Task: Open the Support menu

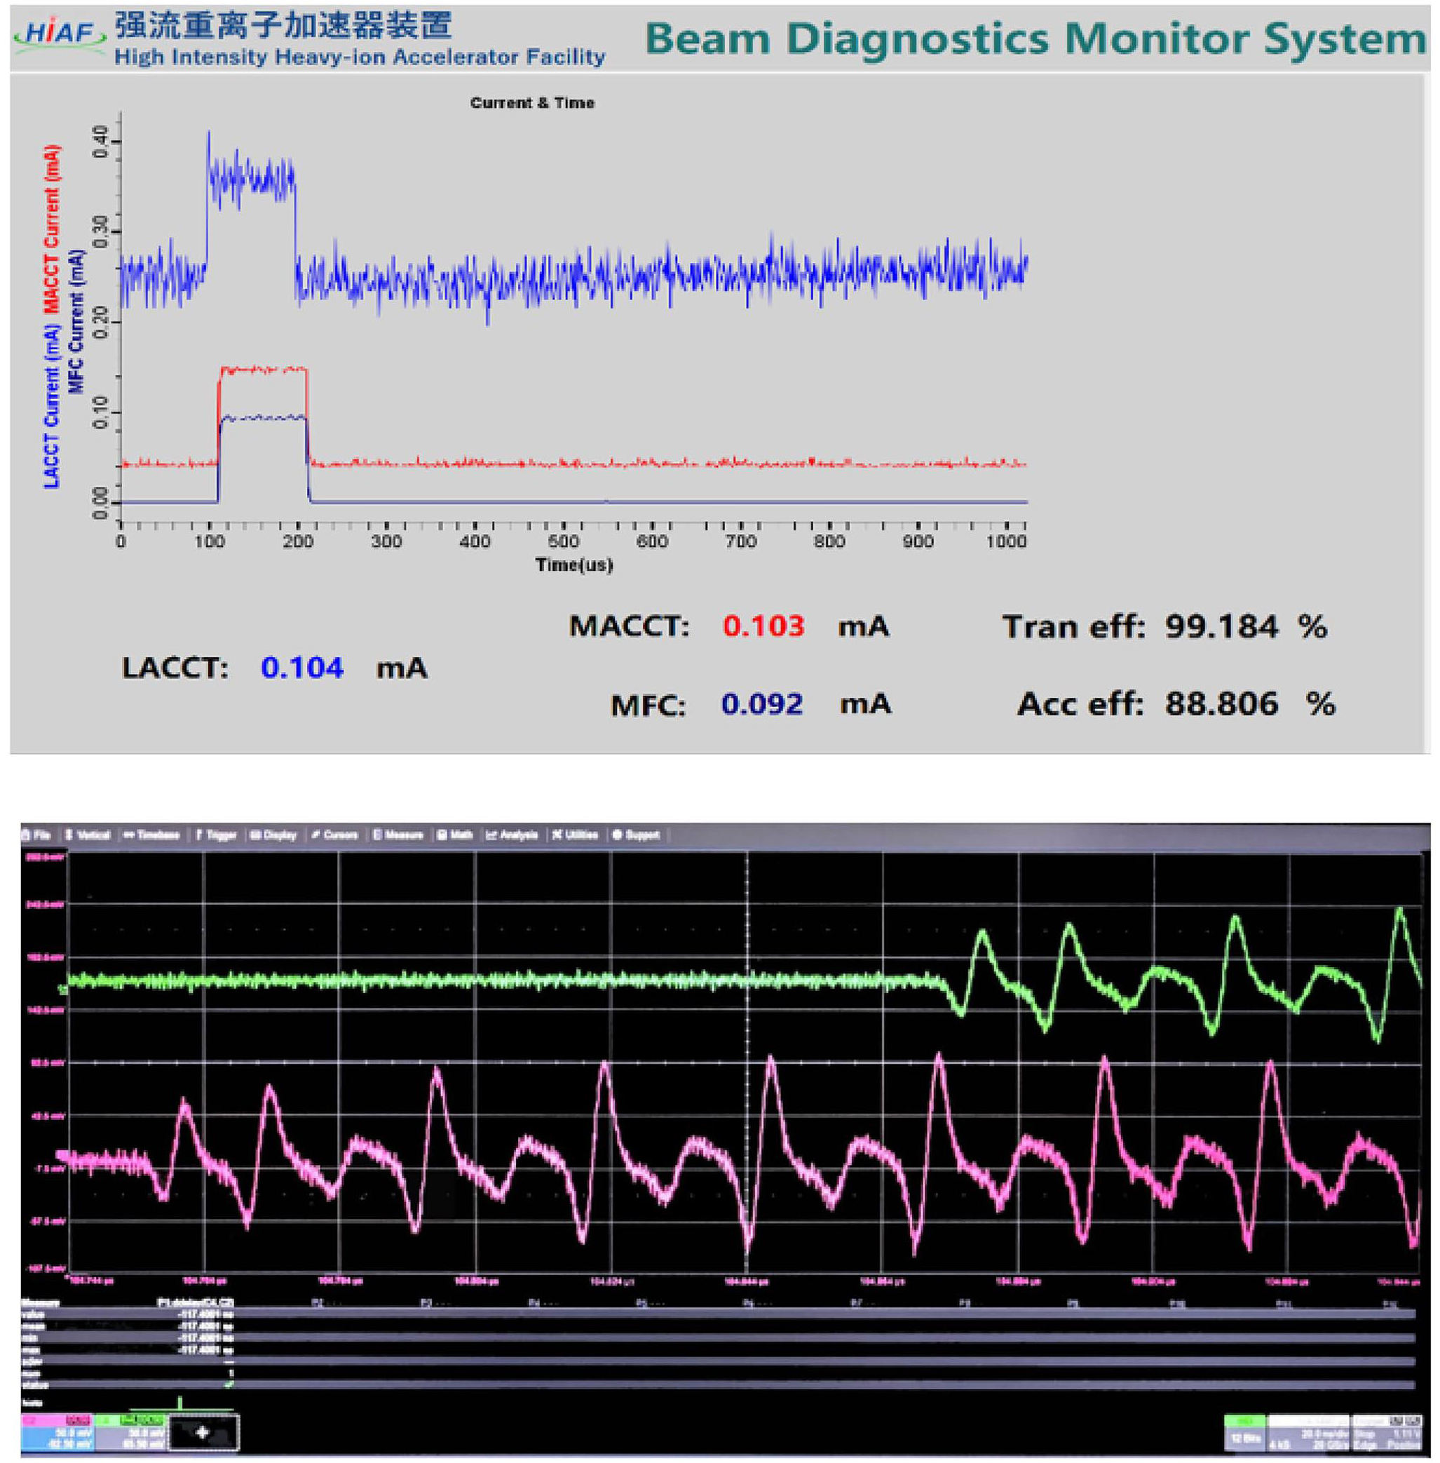Action: pyautogui.click(x=635, y=835)
